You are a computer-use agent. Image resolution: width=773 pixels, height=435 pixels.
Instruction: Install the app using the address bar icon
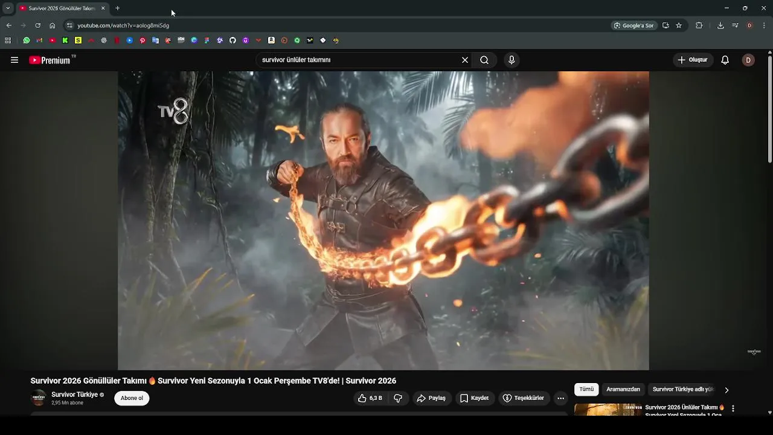tap(666, 25)
